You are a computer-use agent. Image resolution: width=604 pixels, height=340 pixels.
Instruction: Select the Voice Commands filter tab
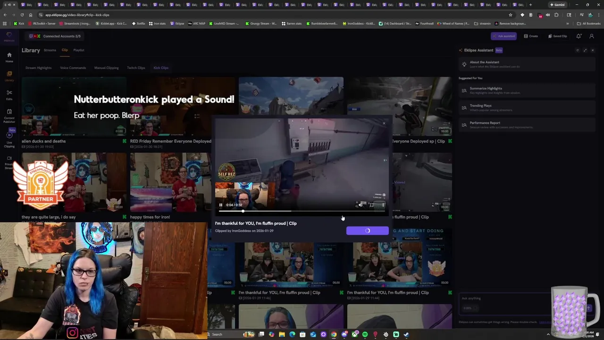point(73,68)
